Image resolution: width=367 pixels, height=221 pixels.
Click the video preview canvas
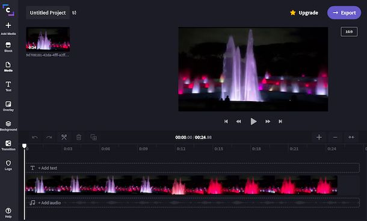point(253,69)
